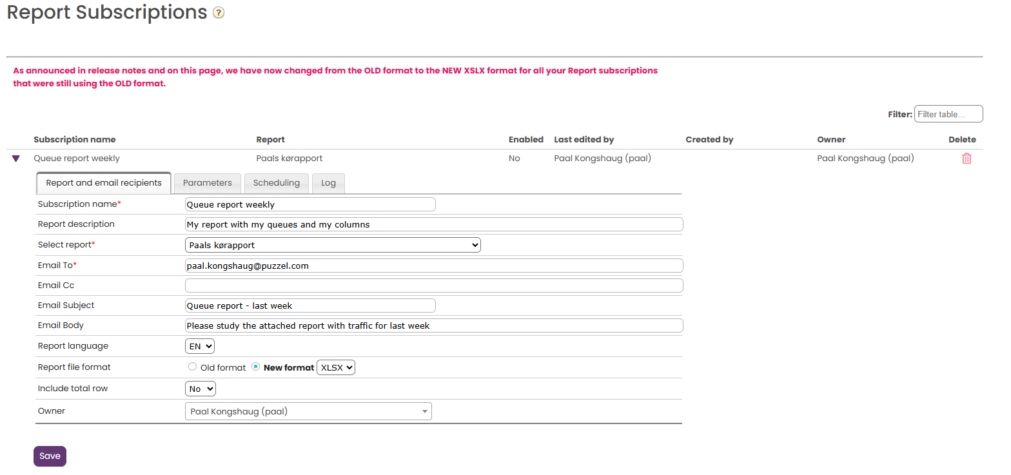Sort by the Subscription name column header

(75, 140)
